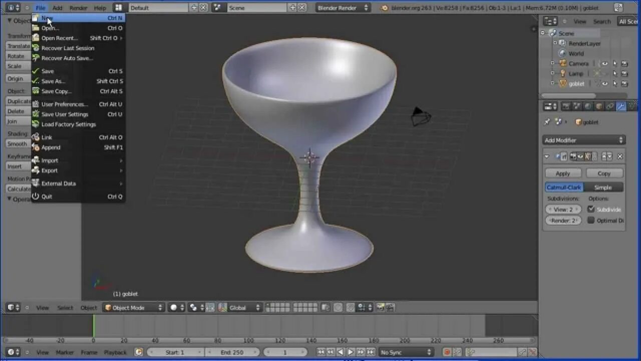This screenshot has width=641, height=361.
Task: Switch to the Render properties tab icon
Action: pos(566,106)
